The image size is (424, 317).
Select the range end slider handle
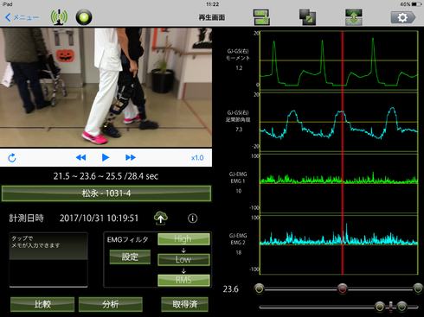pyautogui.click(x=418, y=288)
